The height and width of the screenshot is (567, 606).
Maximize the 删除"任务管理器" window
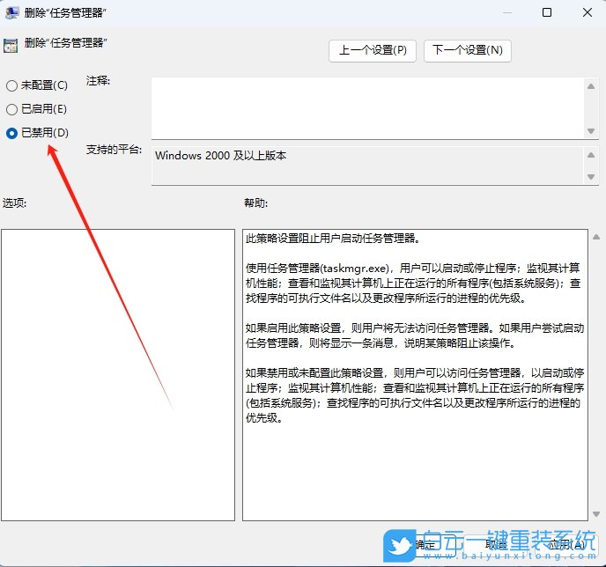coord(547,12)
